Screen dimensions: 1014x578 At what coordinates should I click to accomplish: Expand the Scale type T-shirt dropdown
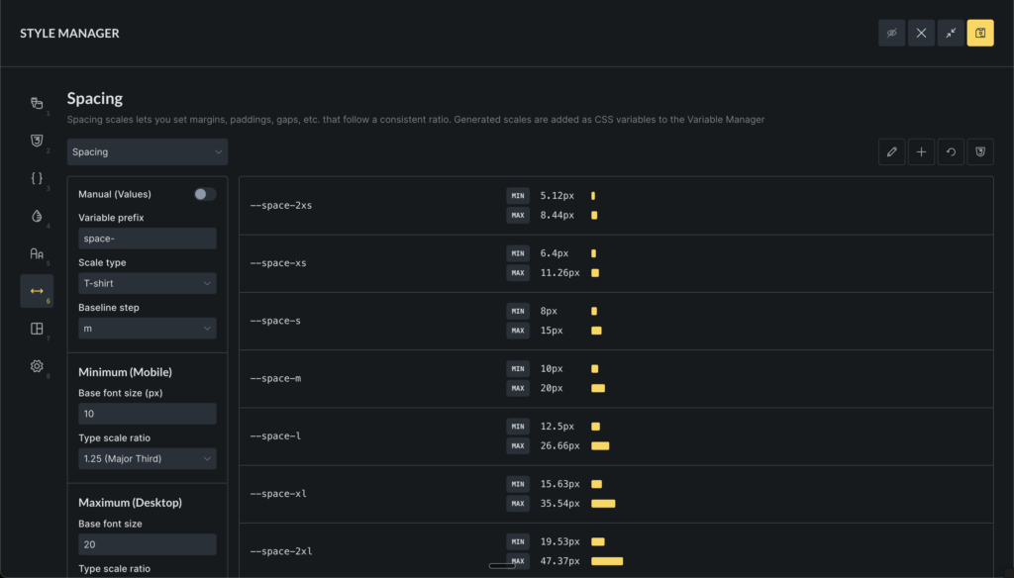[x=148, y=283]
